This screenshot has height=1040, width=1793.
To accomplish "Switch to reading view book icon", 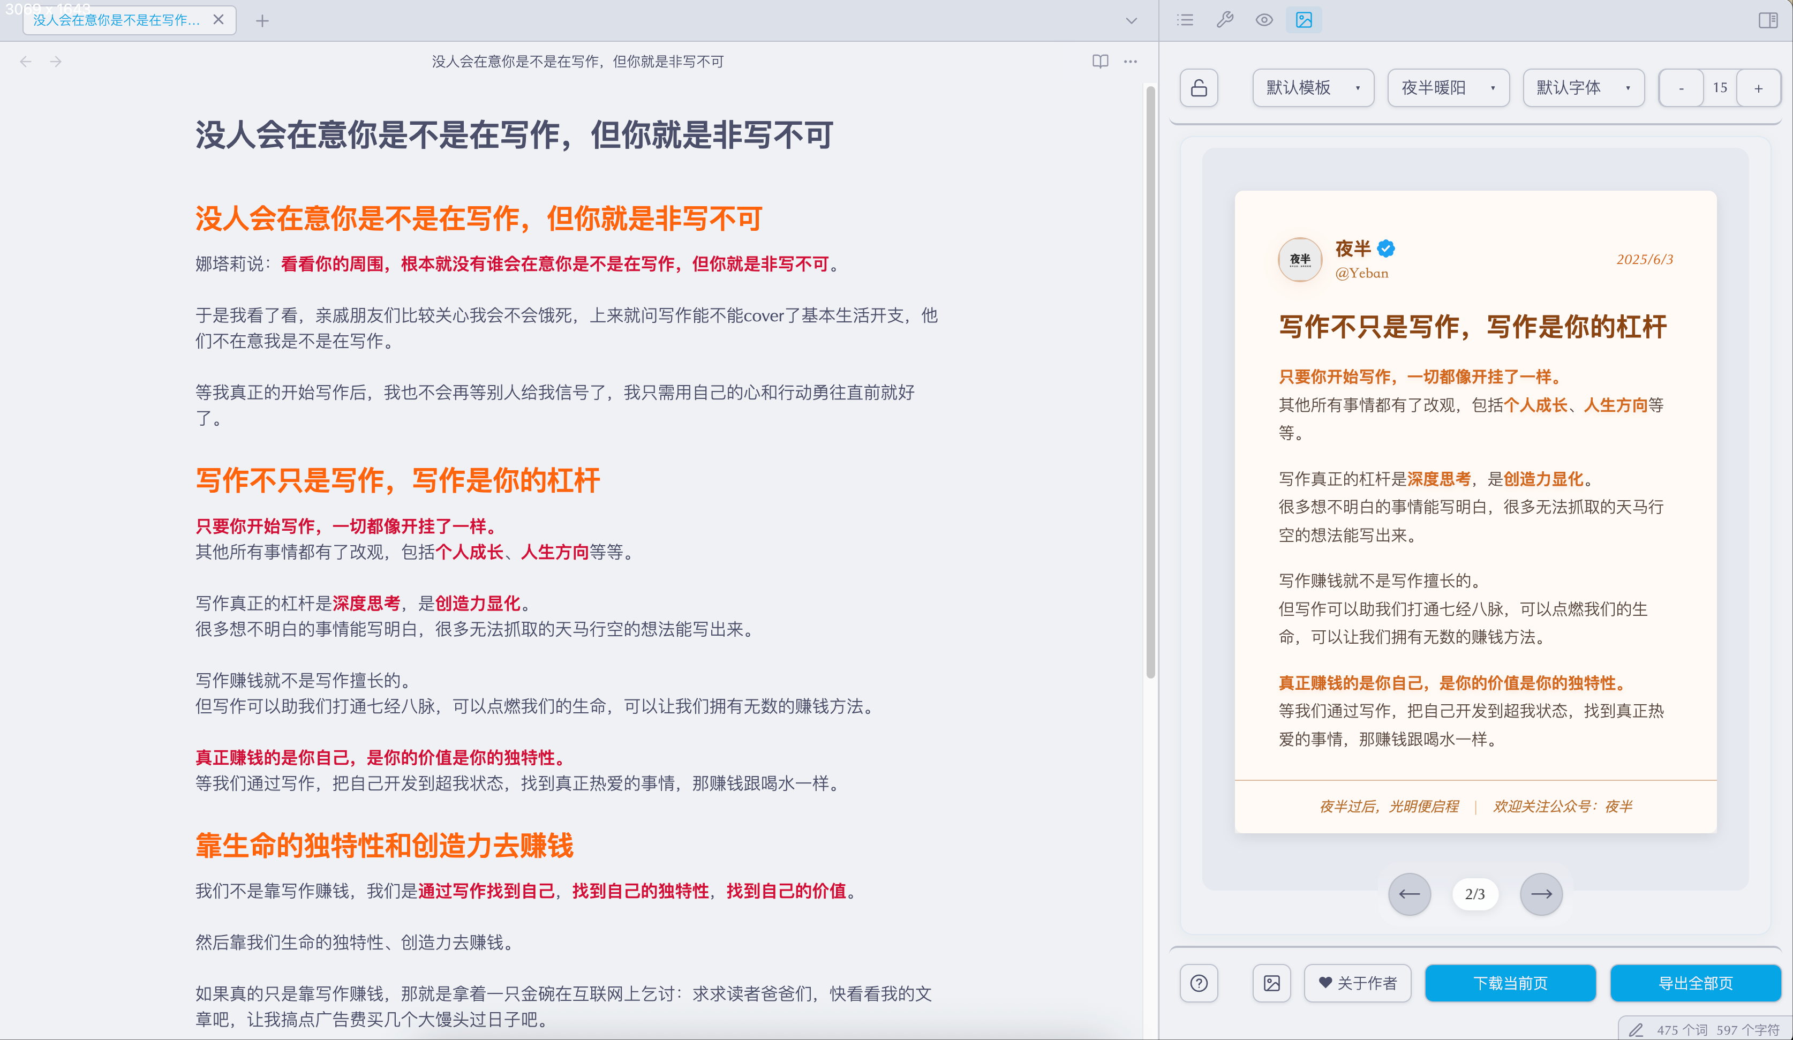I will tap(1100, 61).
